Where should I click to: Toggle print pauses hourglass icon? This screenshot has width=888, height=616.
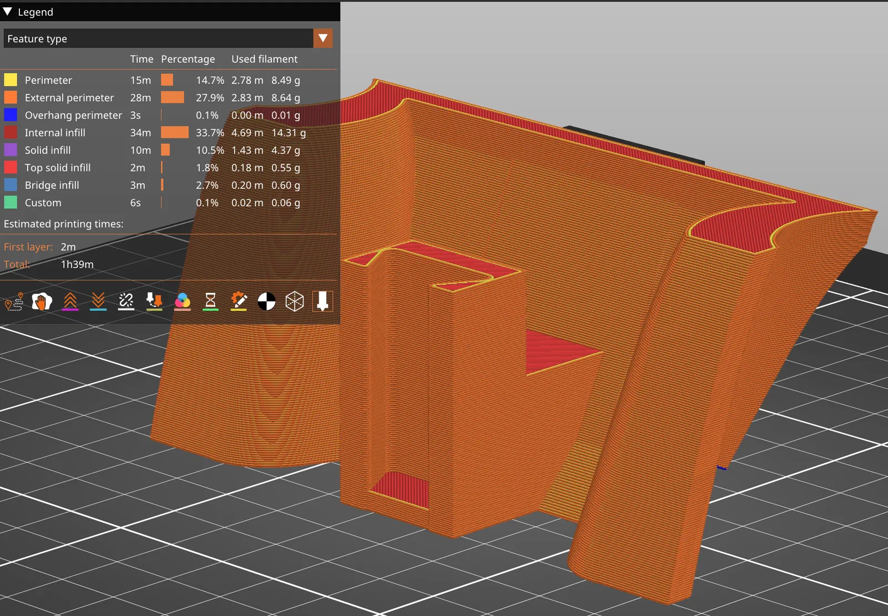[x=210, y=301]
